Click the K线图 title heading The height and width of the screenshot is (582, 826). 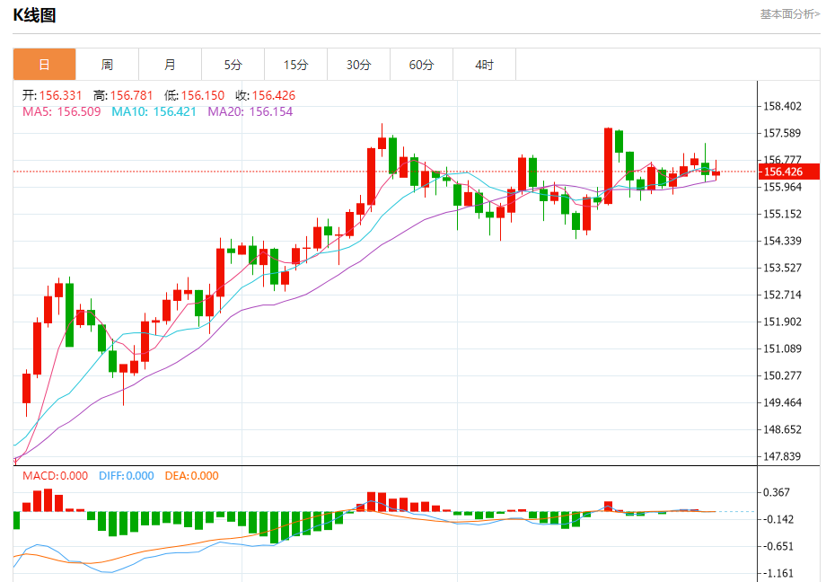pyautogui.click(x=34, y=14)
